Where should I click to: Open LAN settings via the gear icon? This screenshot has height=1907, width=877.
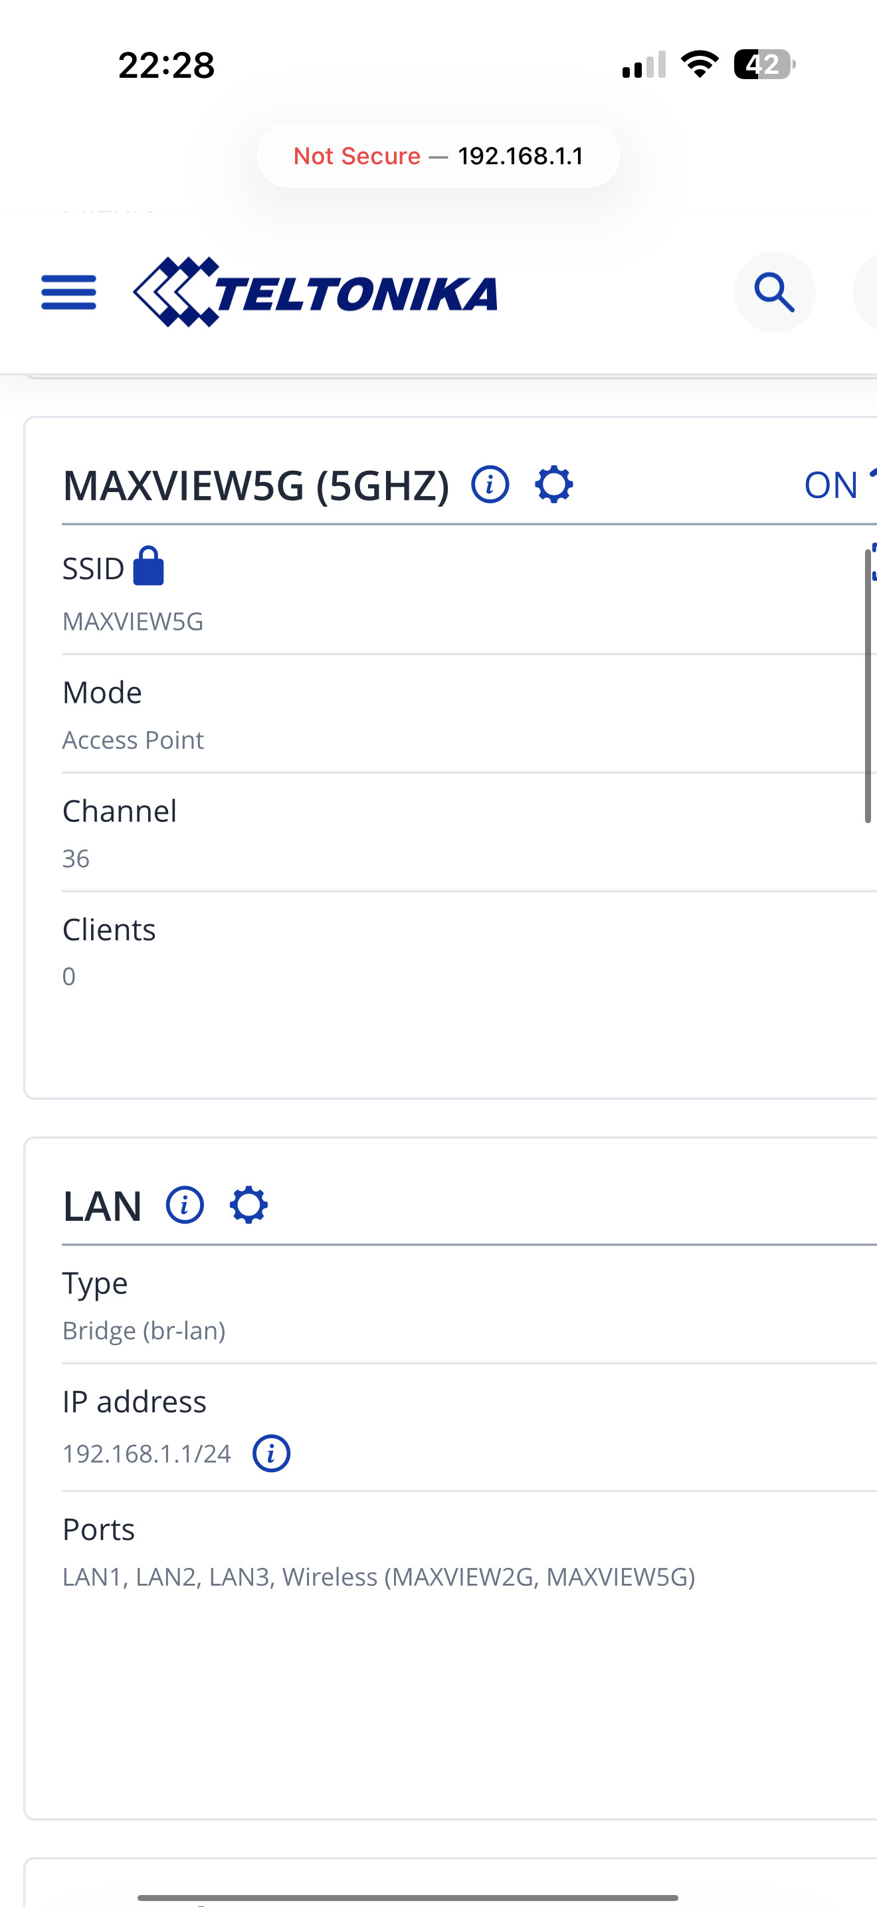248,1206
